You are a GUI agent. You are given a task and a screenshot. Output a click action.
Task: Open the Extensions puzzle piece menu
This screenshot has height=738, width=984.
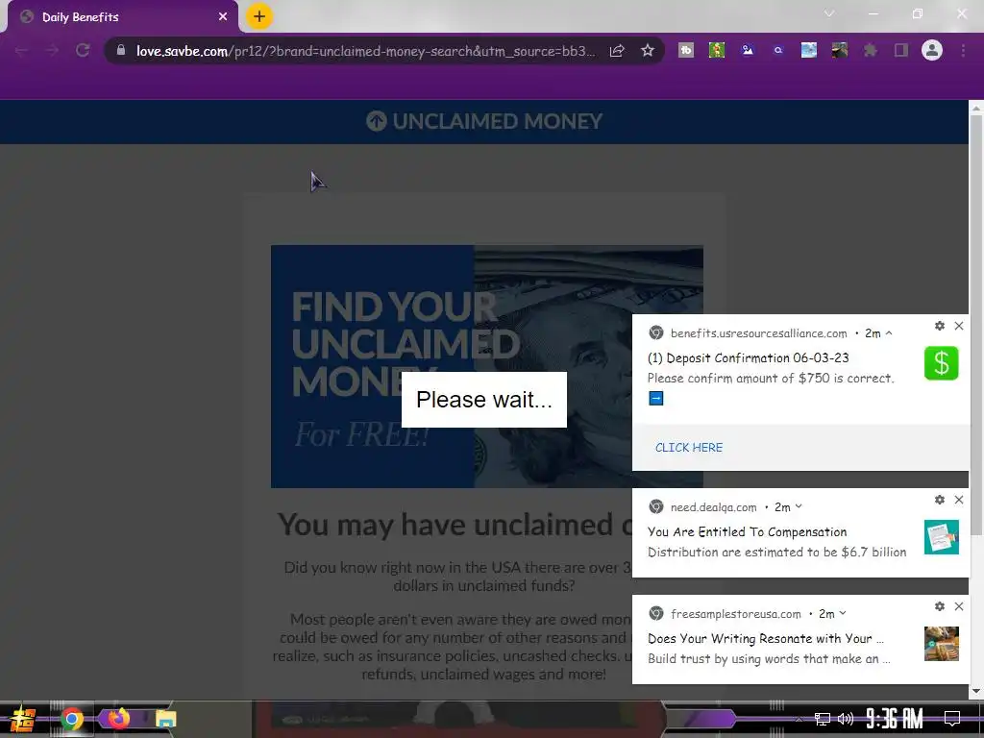(x=871, y=50)
